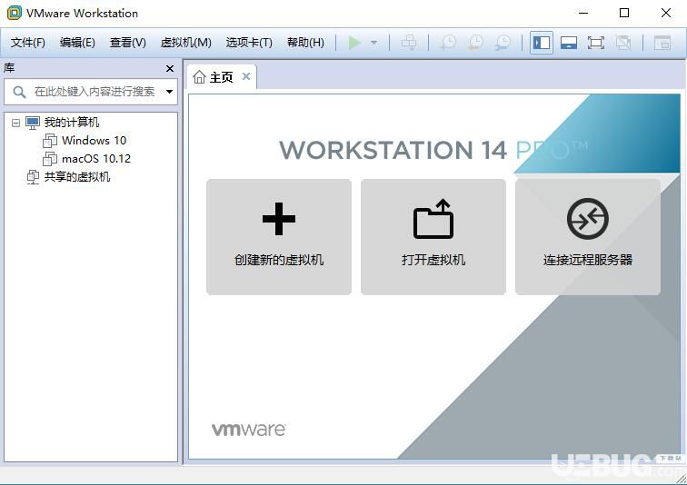Click the library search input field
This screenshot has height=485, width=687.
pos(91,92)
